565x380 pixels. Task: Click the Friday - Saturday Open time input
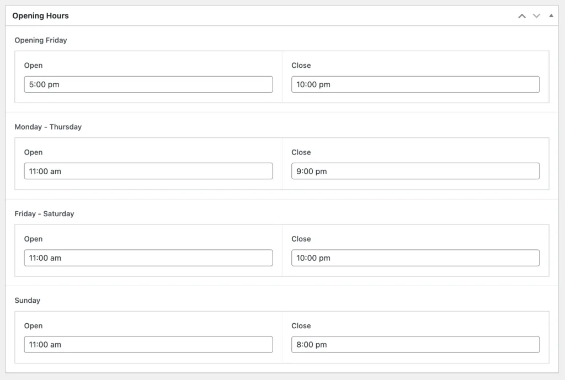[x=148, y=258]
